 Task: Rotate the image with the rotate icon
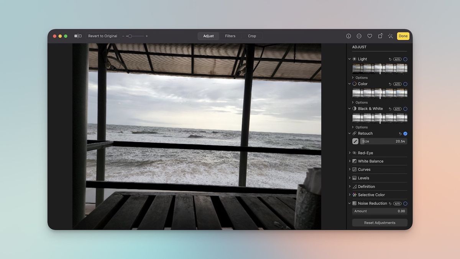(x=380, y=36)
